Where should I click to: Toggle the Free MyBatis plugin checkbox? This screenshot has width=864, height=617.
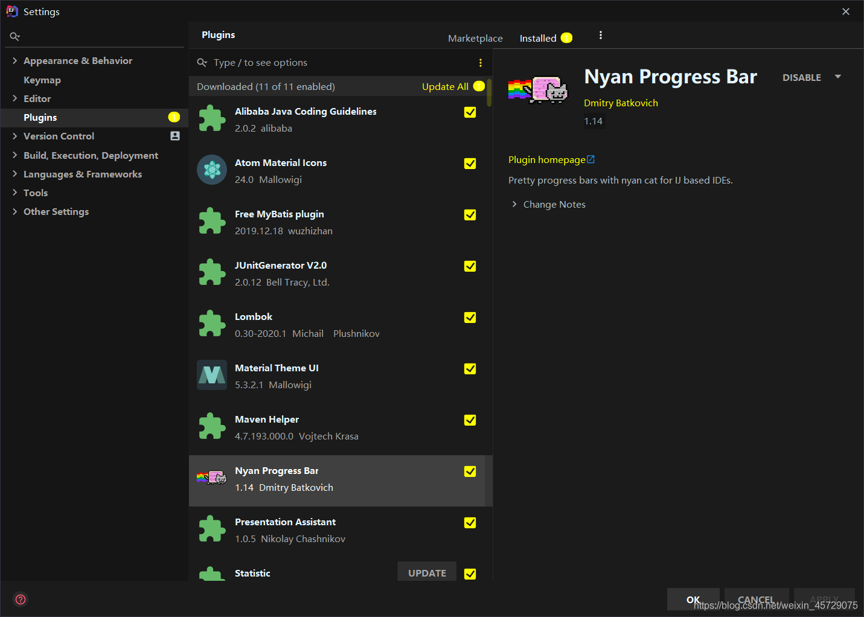pyautogui.click(x=470, y=215)
